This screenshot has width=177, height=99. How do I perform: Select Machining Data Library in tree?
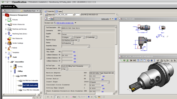[x=20, y=34]
